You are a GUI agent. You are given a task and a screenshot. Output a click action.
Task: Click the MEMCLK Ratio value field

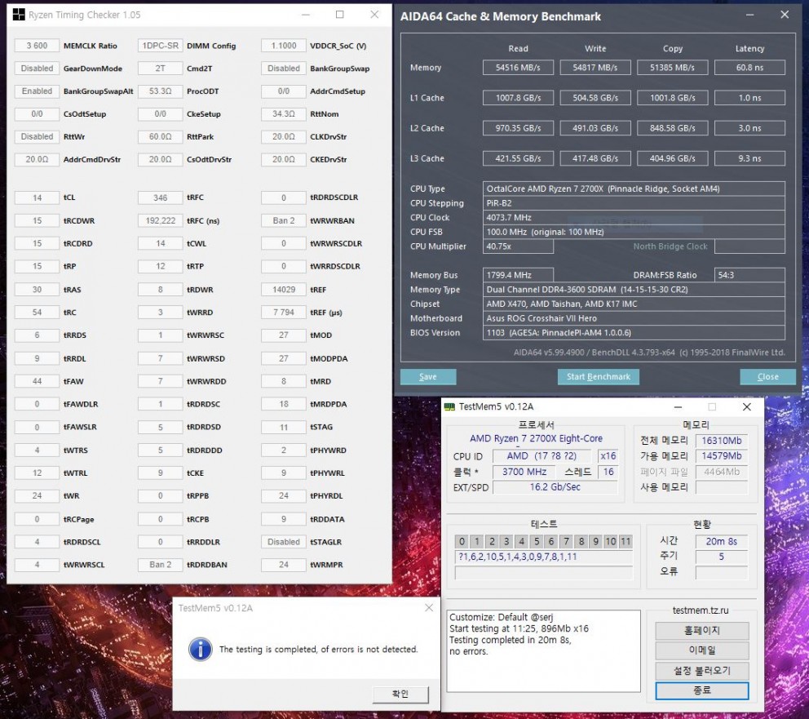(x=37, y=46)
